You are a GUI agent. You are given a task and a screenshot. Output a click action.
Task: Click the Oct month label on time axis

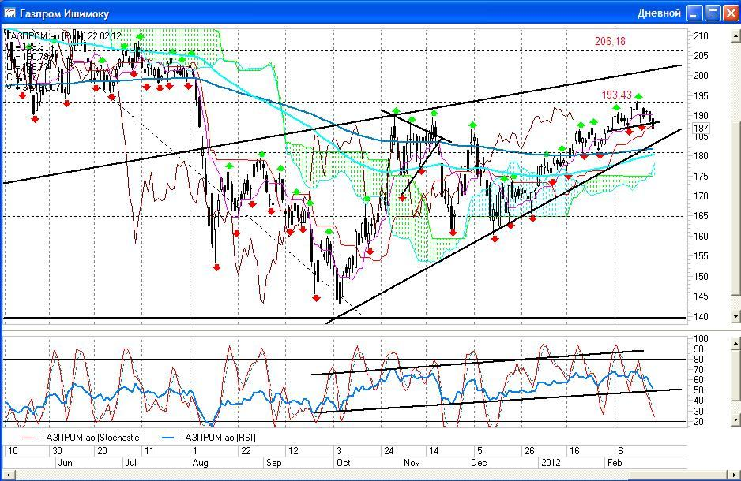pos(344,463)
